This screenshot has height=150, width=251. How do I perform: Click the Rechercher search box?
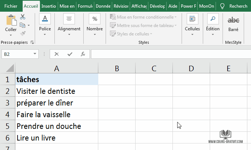point(238,6)
